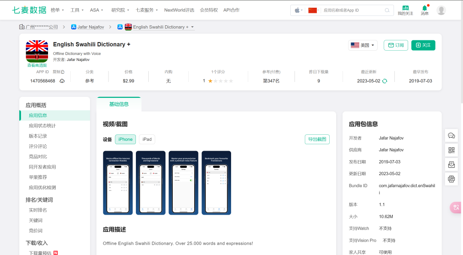Open the Apple platform selector icon

point(298,10)
